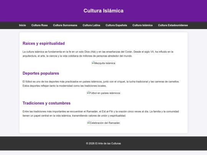Viewport: 207px width, 155px height.
Task: Click the Tradiciones y costumbres heading
Action: pos(46,103)
